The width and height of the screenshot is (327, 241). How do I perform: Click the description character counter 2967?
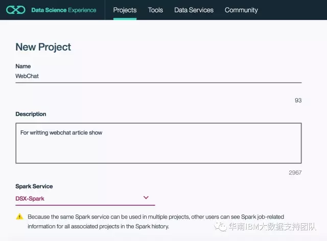point(295,173)
